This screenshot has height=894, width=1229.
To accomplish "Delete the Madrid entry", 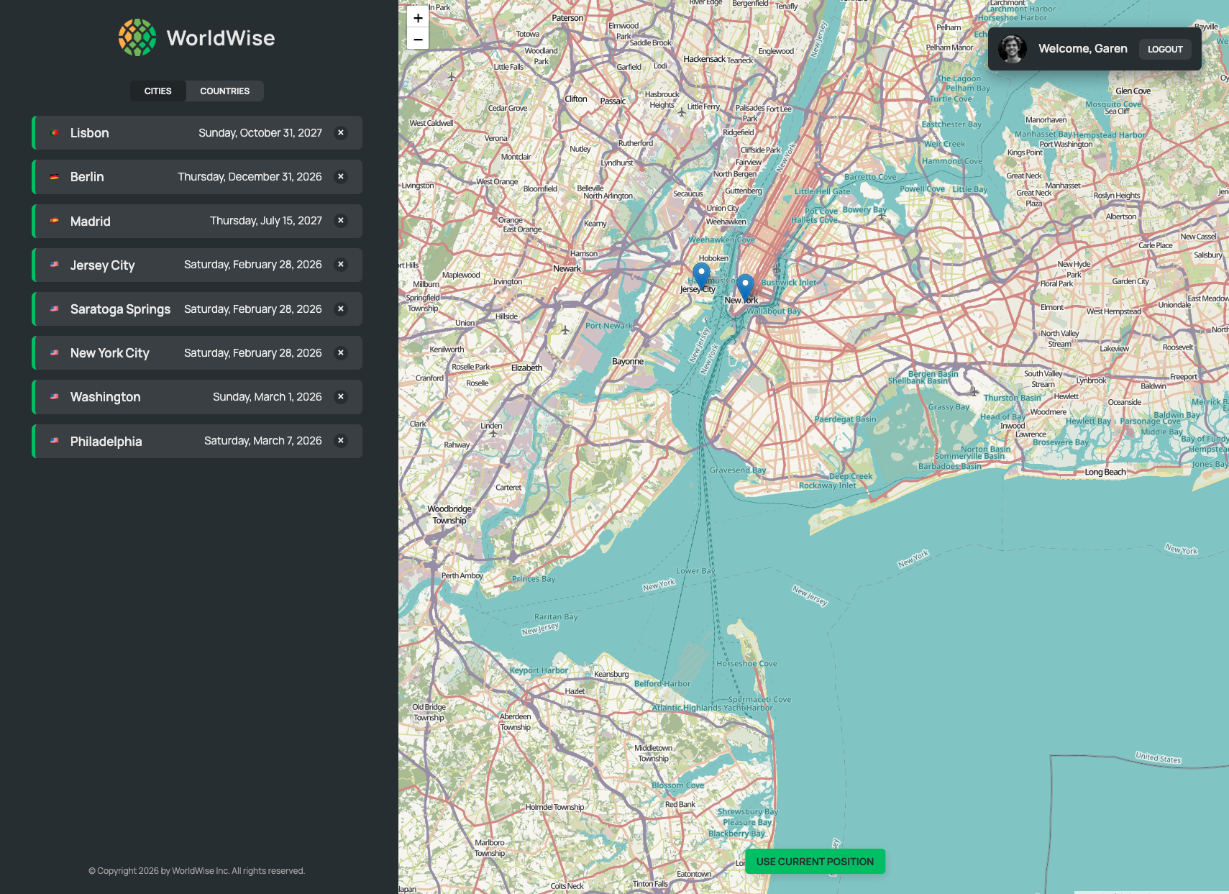I will (341, 221).
